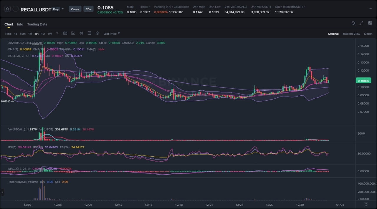377x209 pixels.
Task: Click the round RECALL token logo
Action: pos(15,9)
